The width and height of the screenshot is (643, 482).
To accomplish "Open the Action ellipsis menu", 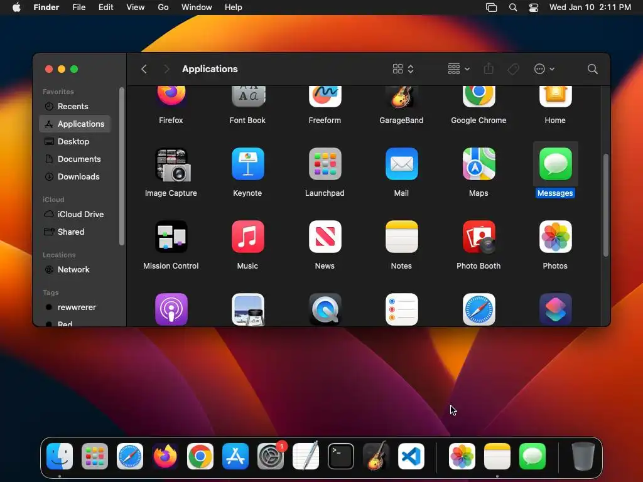I will [x=544, y=69].
